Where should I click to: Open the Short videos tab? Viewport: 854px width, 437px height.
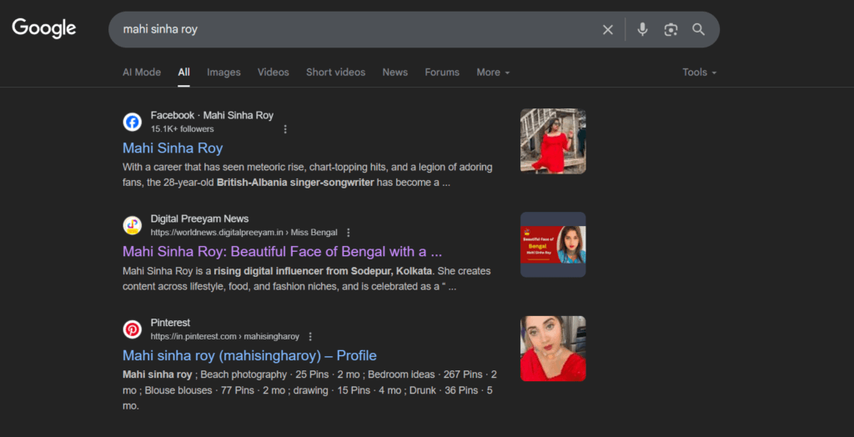point(335,73)
